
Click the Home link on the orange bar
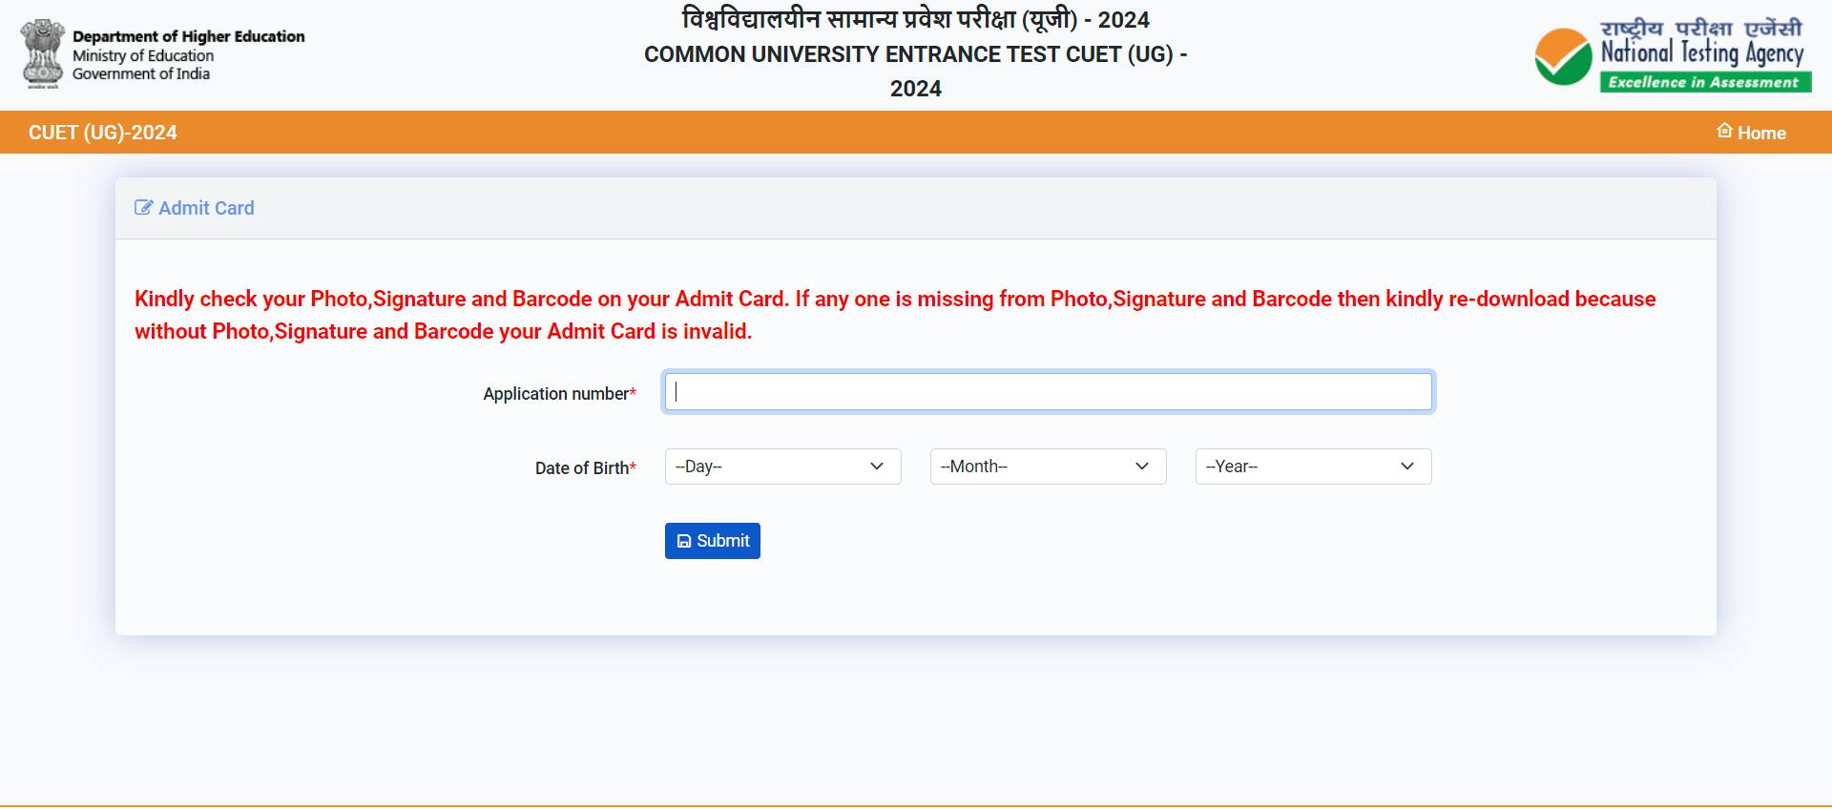(1760, 133)
